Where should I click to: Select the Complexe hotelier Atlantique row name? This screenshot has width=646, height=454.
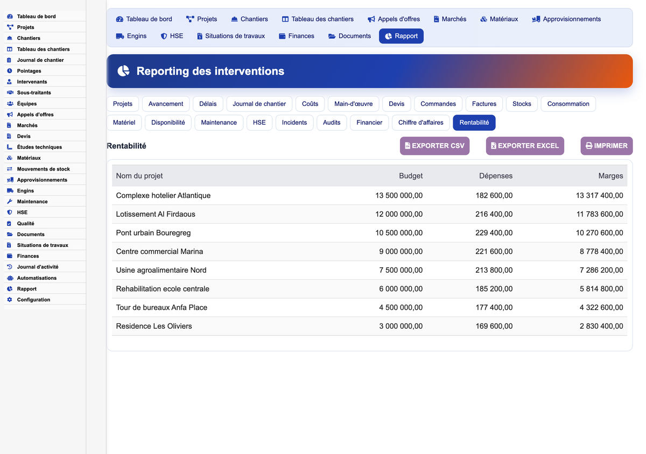163,196
